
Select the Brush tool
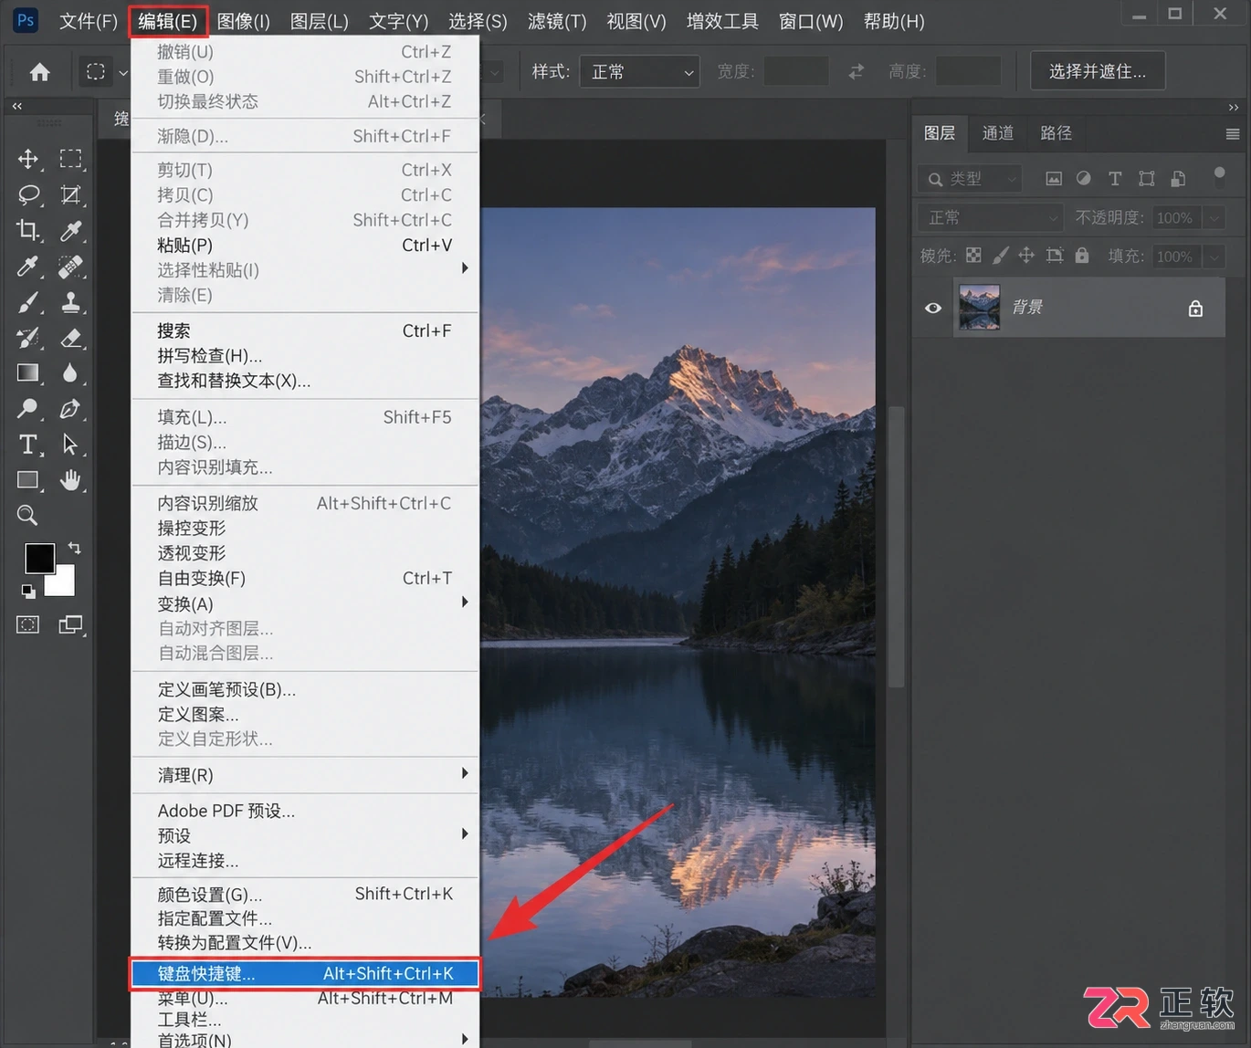click(x=28, y=302)
